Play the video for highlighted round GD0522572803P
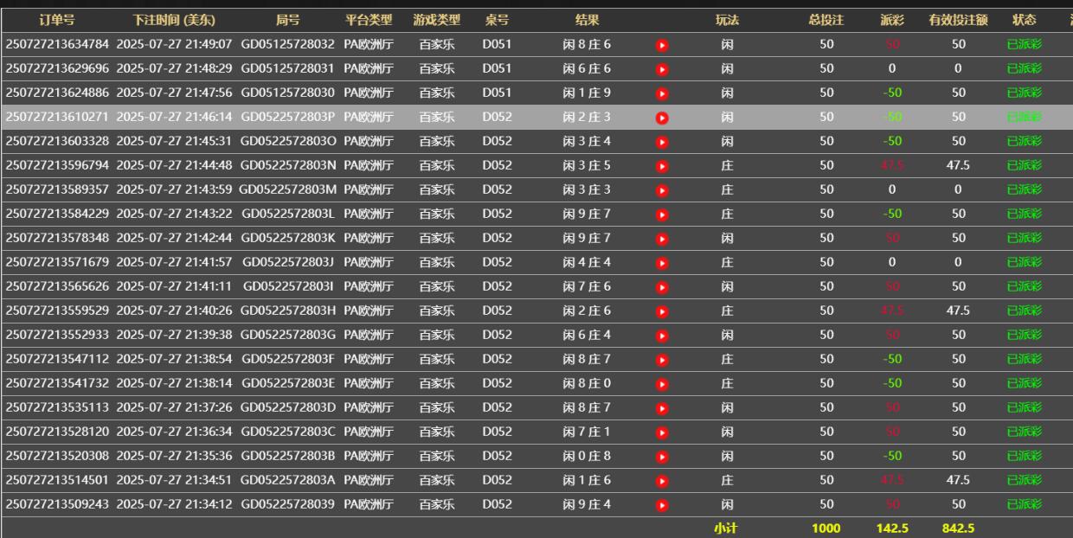The width and height of the screenshot is (1073, 538). pyautogui.click(x=662, y=118)
